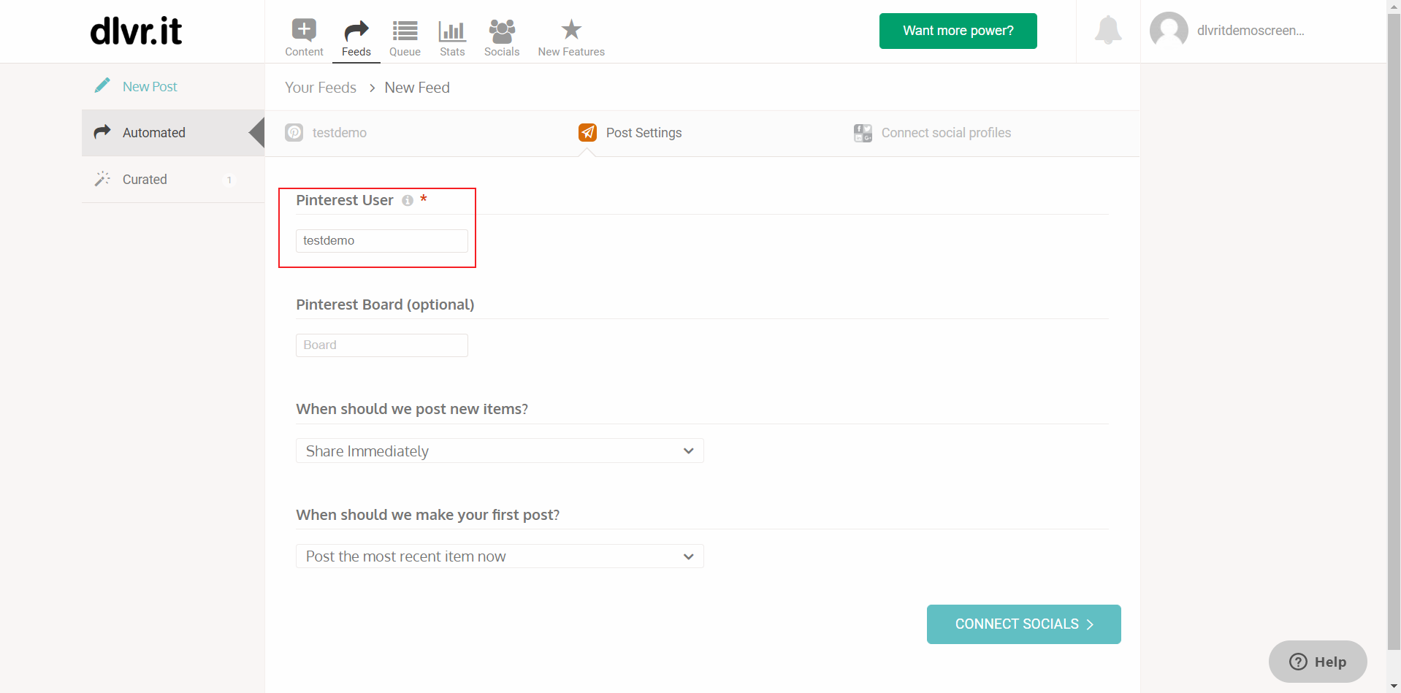Open the Socials people icon
Image resolution: width=1401 pixels, height=693 pixels.
(x=502, y=31)
